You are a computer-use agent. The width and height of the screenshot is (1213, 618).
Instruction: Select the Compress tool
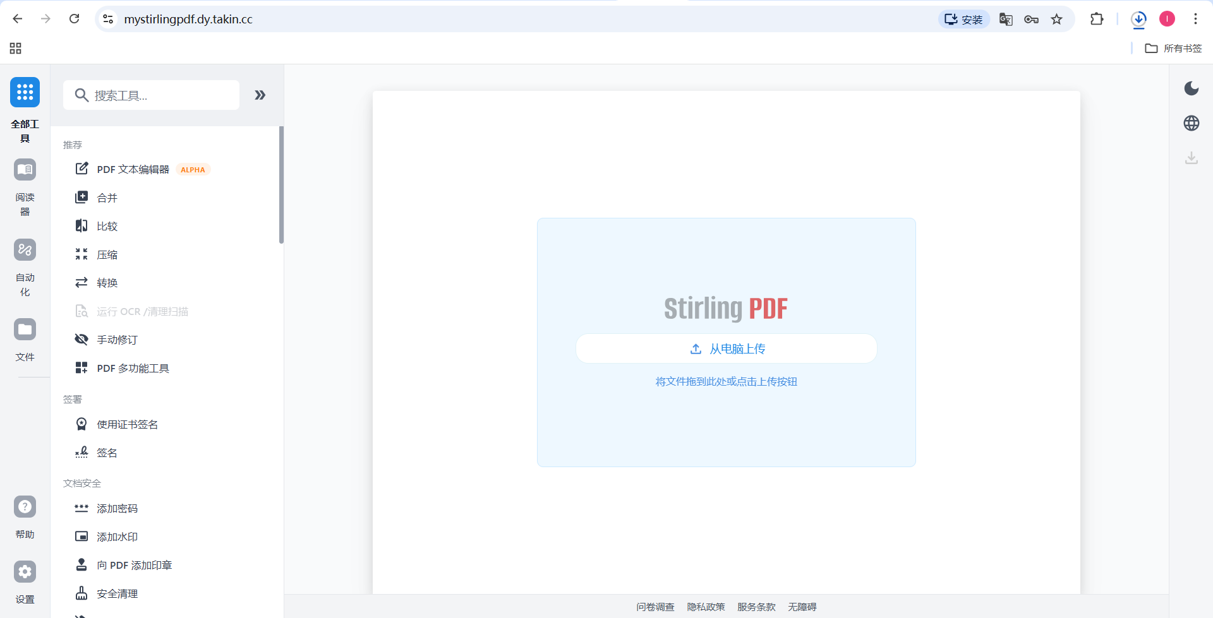(107, 255)
